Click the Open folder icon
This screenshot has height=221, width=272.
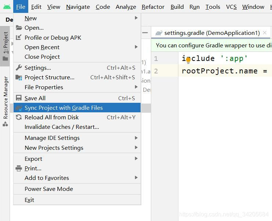click(x=19, y=28)
